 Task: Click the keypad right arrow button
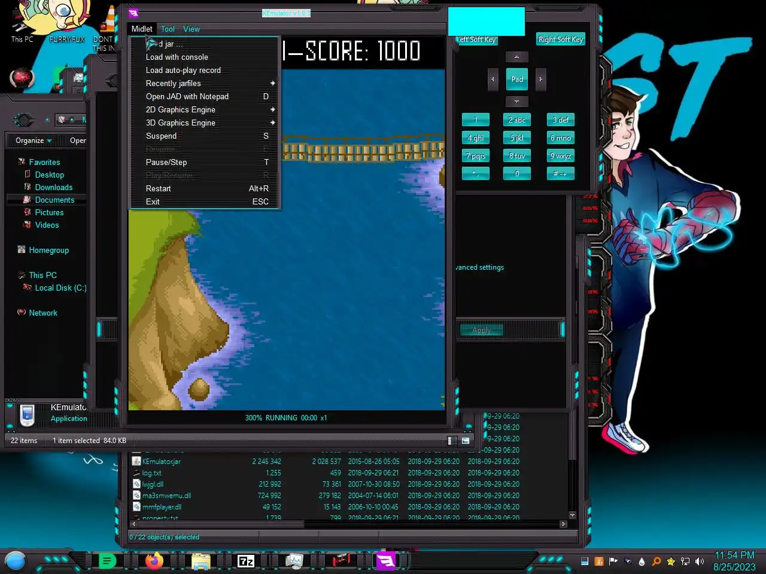coord(540,79)
